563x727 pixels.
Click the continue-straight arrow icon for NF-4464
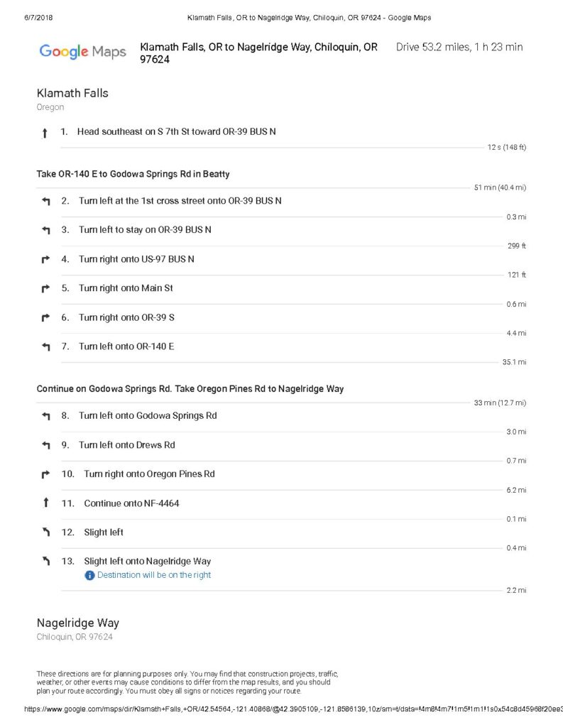(45, 503)
